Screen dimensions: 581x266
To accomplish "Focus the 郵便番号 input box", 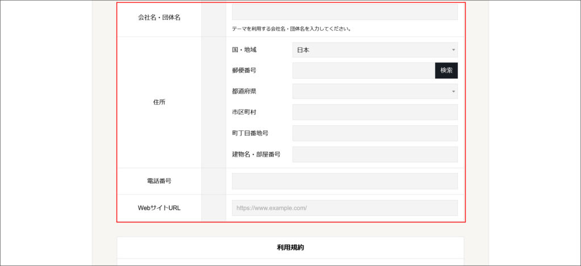I will coord(363,70).
